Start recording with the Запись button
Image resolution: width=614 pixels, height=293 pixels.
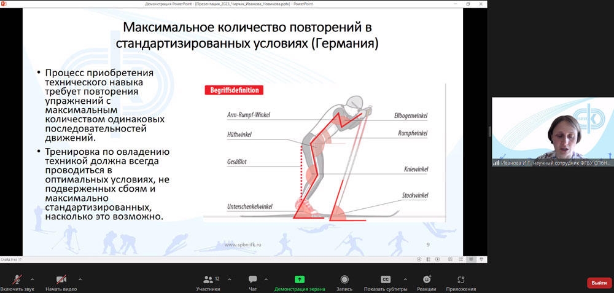(x=344, y=283)
